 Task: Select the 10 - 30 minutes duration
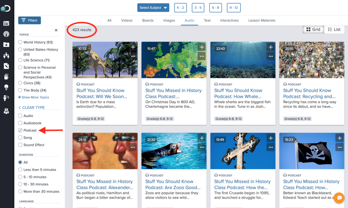tap(20, 184)
